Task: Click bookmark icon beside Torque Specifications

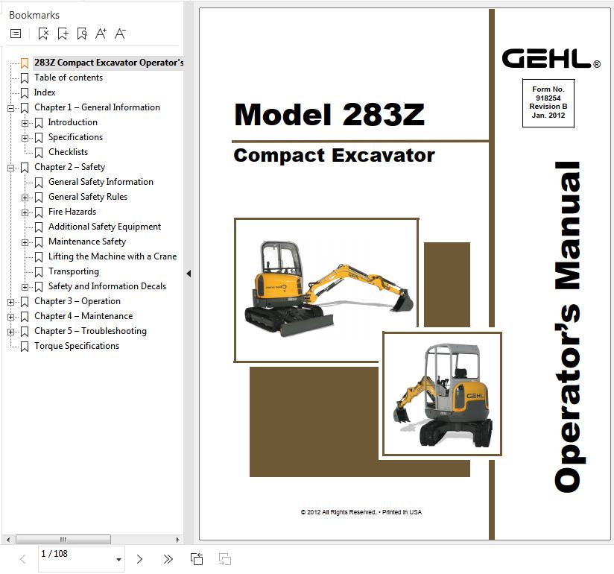Action: pos(25,347)
